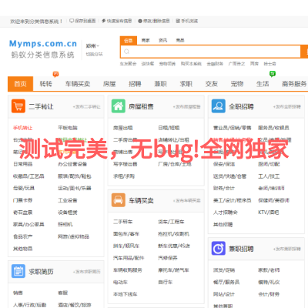Open the 工业设备 category link

68,200
